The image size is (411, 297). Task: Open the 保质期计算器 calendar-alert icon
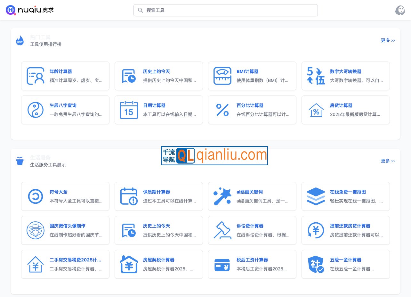(129, 196)
